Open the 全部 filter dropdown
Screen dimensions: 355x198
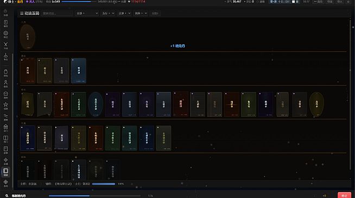pos(87,14)
